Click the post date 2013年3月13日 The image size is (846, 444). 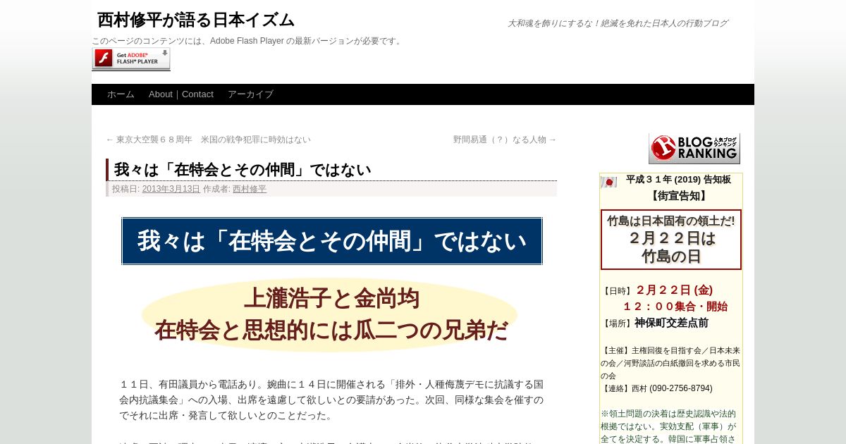[171, 189]
